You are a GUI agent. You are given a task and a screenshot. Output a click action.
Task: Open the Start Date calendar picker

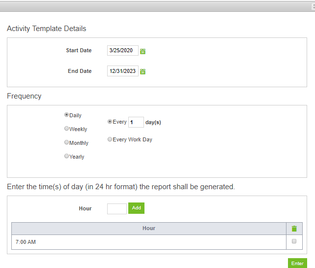[143, 51]
